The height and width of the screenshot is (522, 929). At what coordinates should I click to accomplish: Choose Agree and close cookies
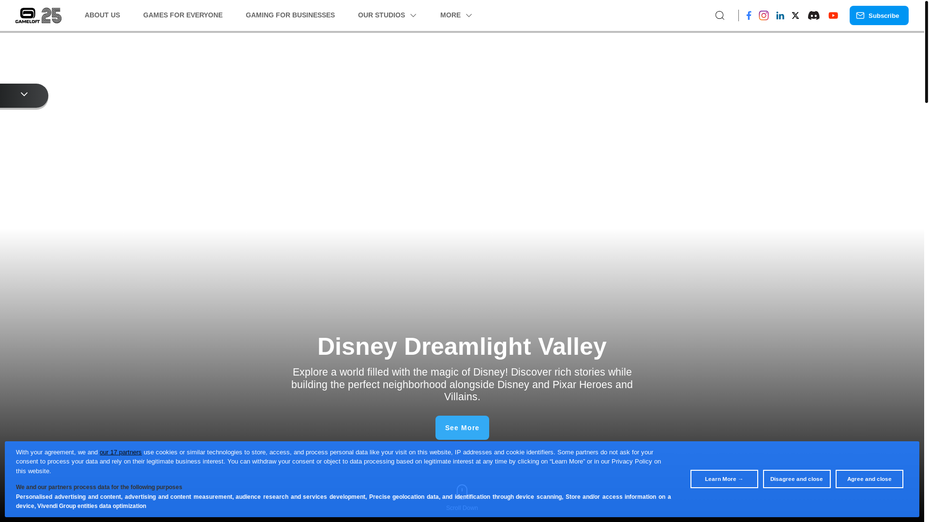(x=869, y=479)
